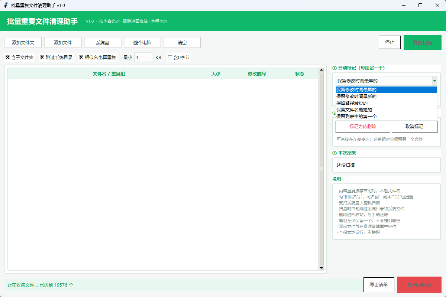Choose 保留文件名最短的 option
The width and height of the screenshot is (446, 297).
[386, 110]
